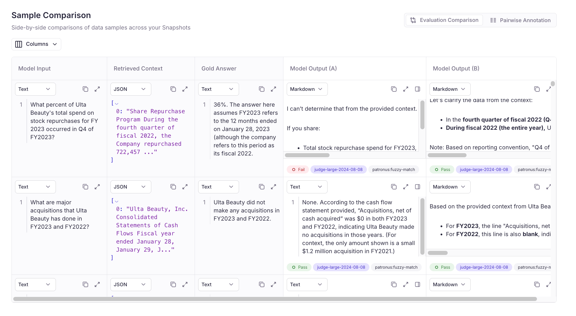Click the table's bottom horizontal scrollbar
Screen dimensions: 576x316
275,299
